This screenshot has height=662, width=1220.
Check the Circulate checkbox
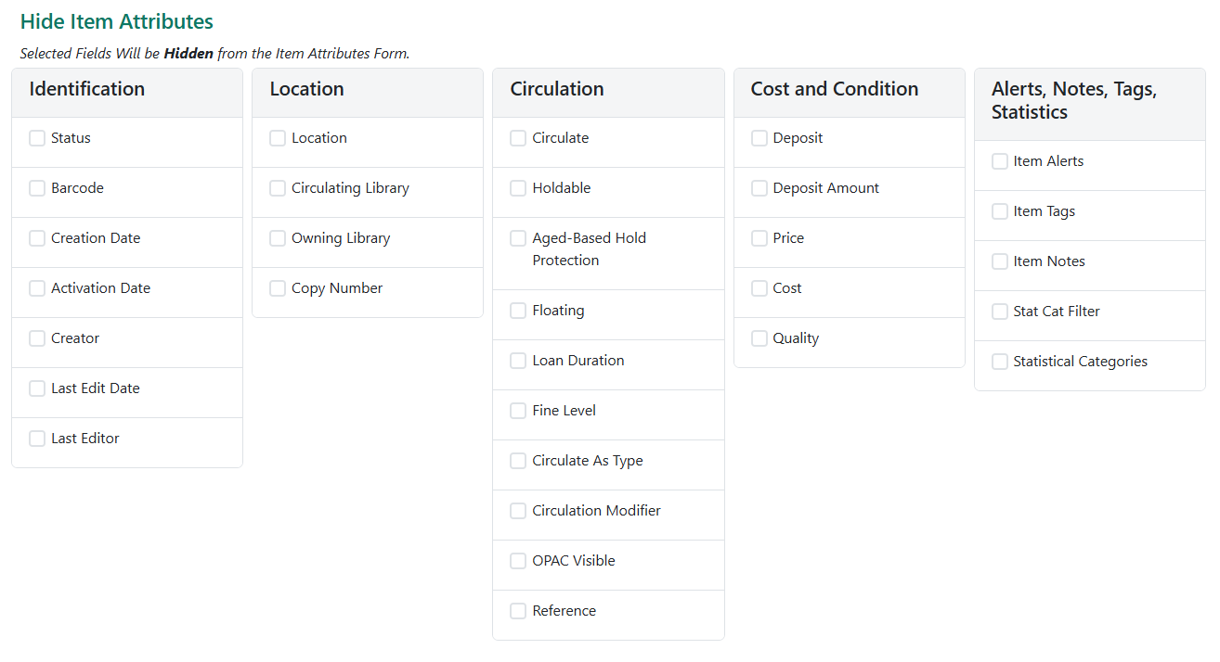tap(517, 137)
